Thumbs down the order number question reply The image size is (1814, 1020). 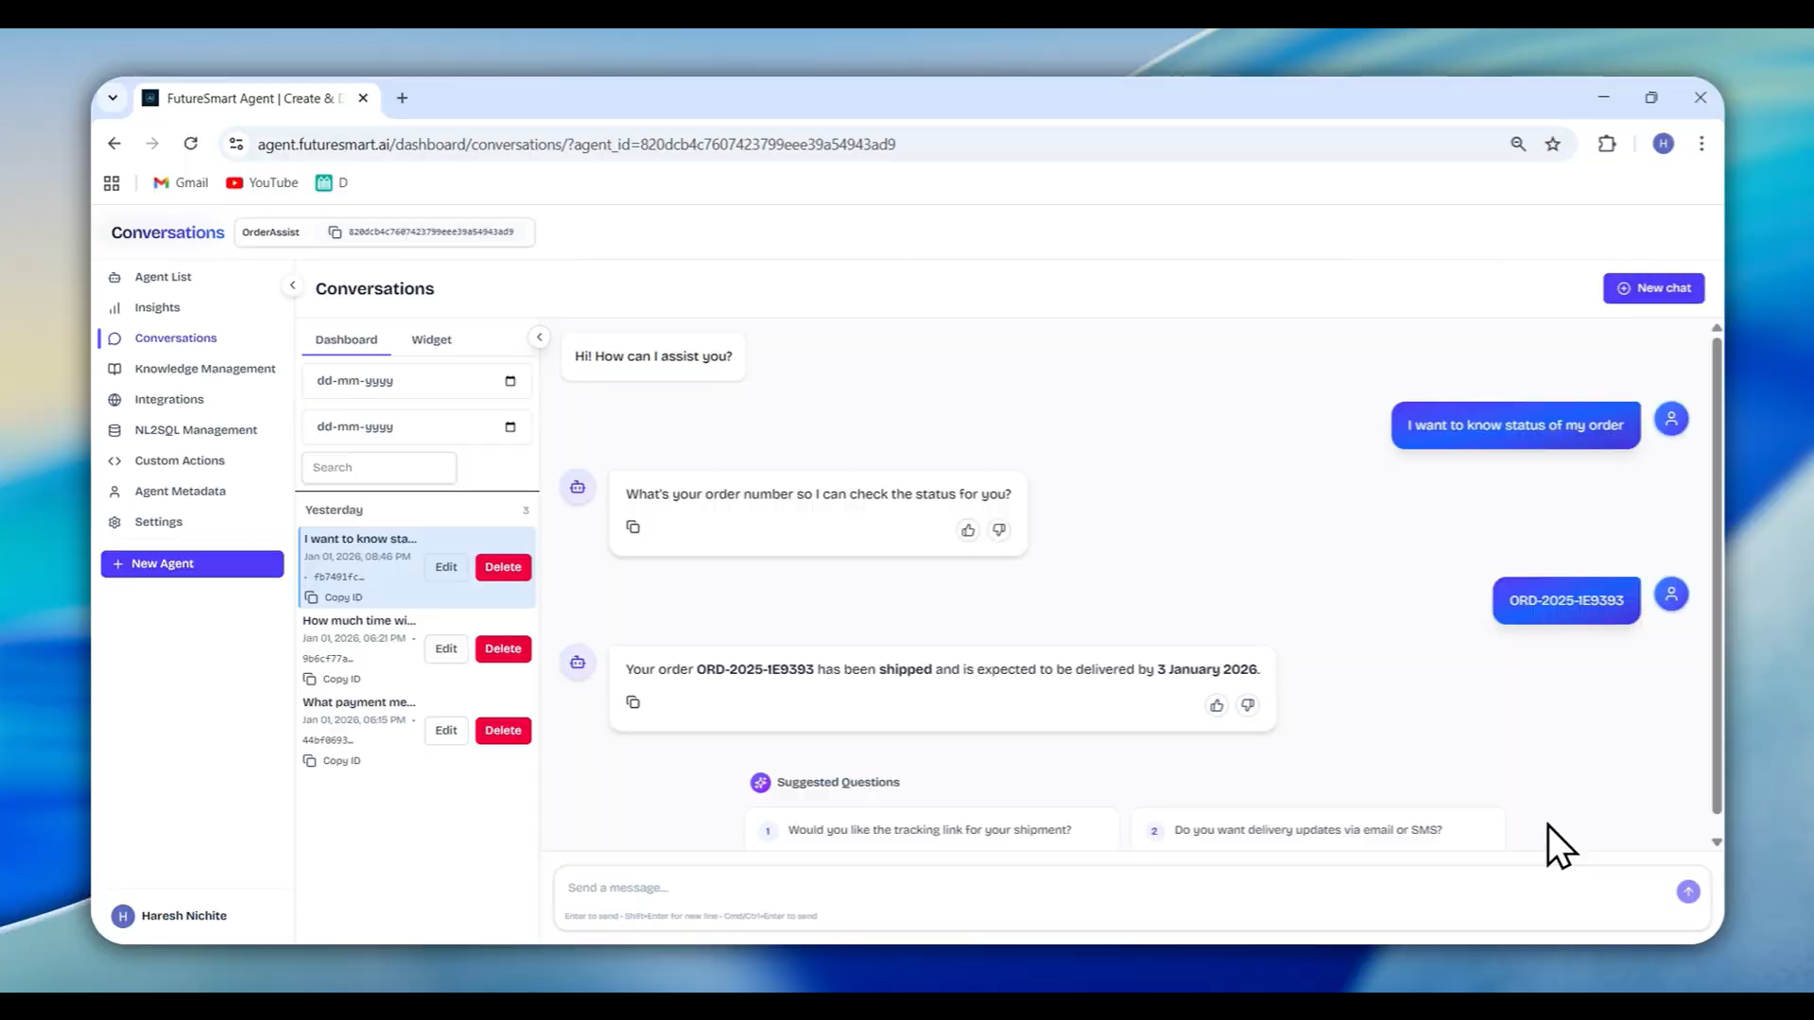coord(999,530)
